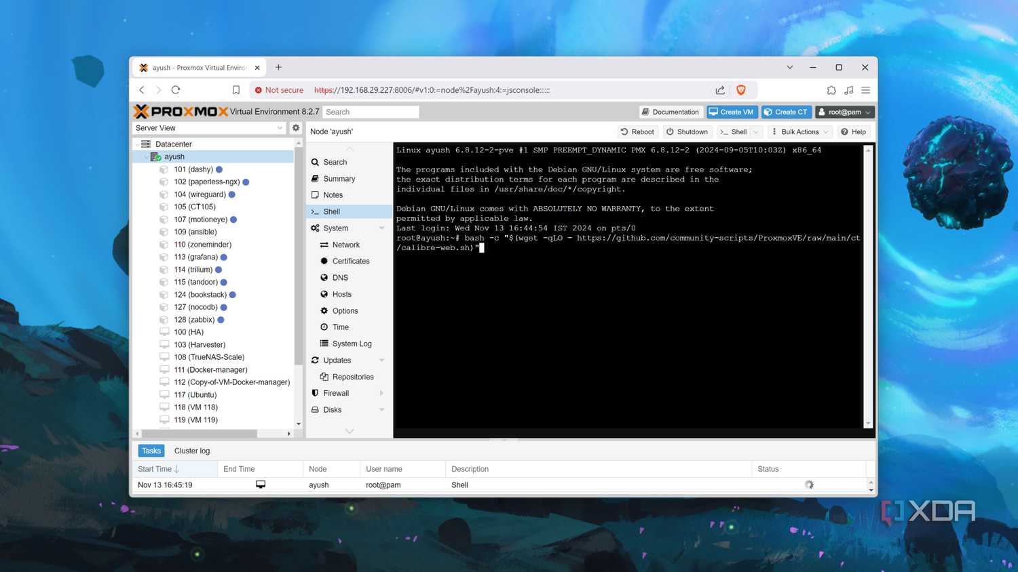
Task: Open Repositories page
Action: pyautogui.click(x=353, y=377)
